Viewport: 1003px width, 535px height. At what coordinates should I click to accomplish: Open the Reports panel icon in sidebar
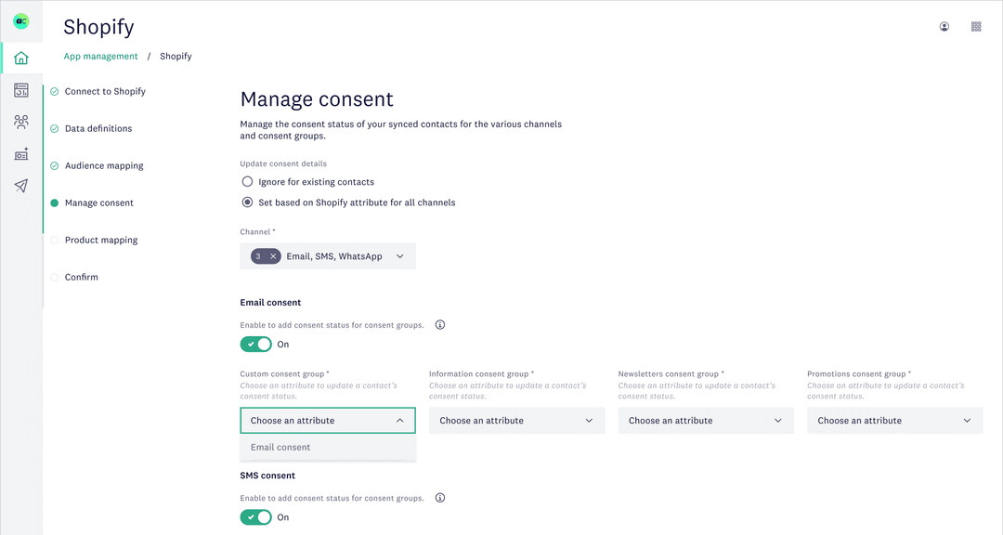tap(20, 89)
